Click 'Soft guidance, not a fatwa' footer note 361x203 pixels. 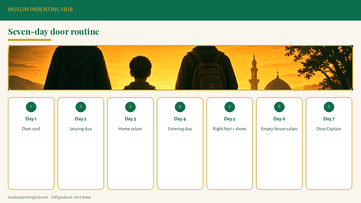pyautogui.click(x=71, y=197)
